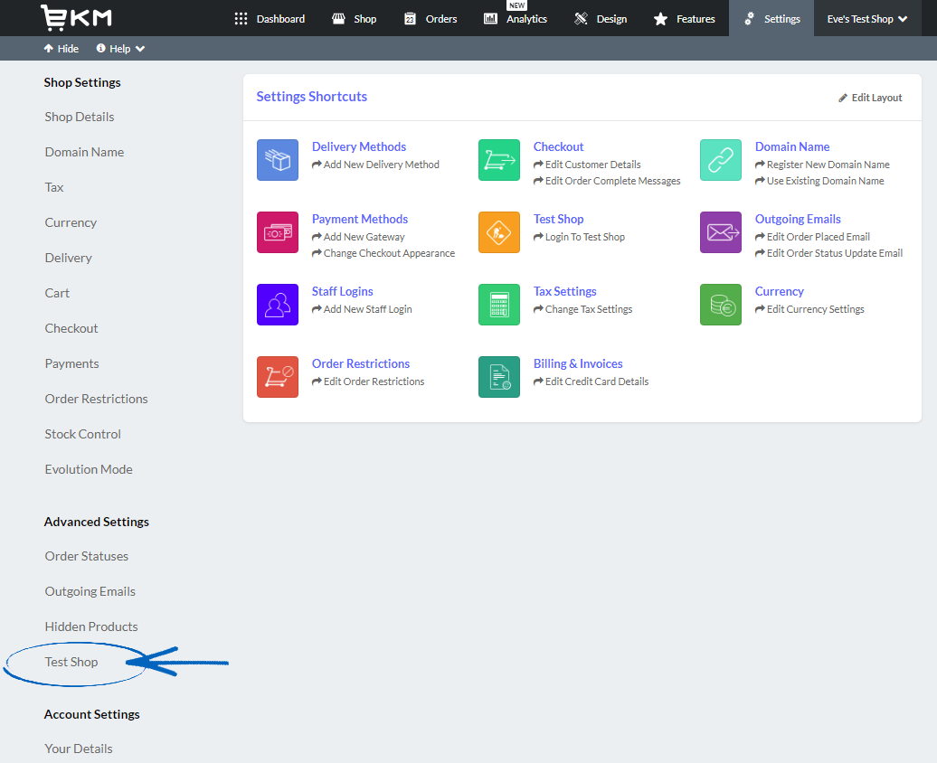Click Test Shop in the sidebar
Viewport: 937px width, 763px height.
71,662
